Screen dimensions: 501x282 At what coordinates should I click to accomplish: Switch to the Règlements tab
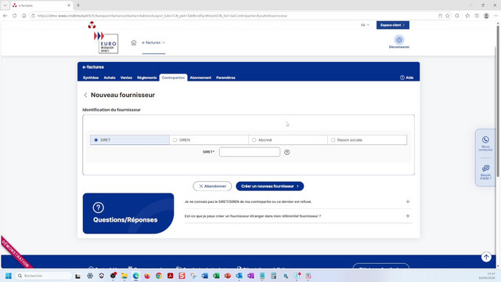tap(146, 78)
